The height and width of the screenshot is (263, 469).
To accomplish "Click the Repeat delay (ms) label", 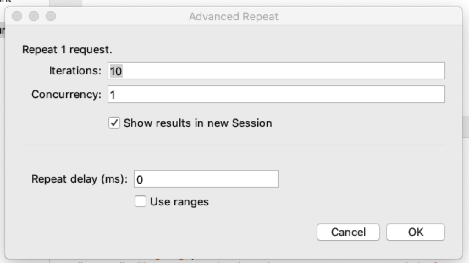I will pyautogui.click(x=80, y=179).
